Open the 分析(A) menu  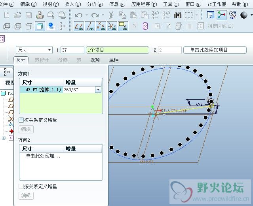pos(95,4)
